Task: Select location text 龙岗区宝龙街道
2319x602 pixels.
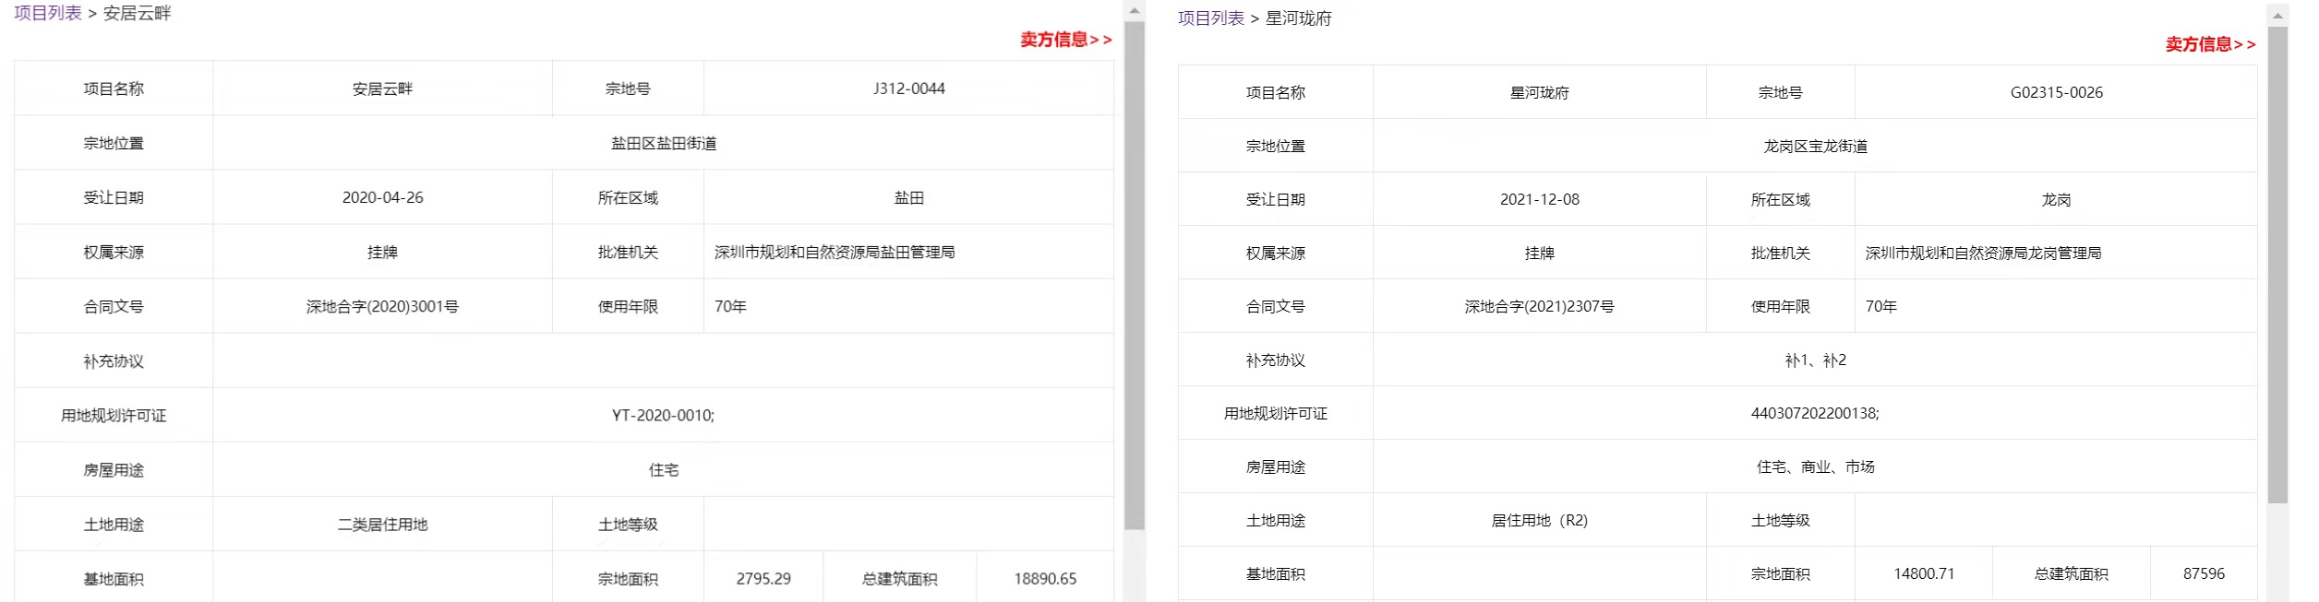Action: pos(1815,146)
